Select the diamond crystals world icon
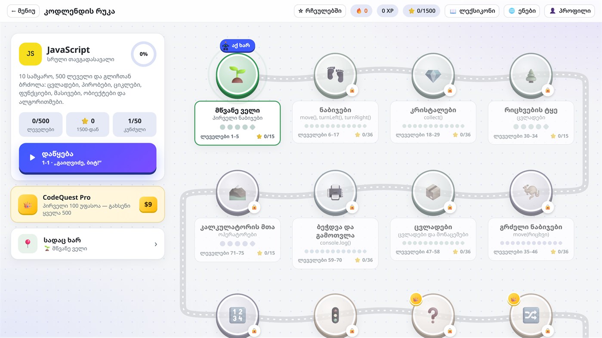This screenshot has height=338, width=602. (x=433, y=74)
